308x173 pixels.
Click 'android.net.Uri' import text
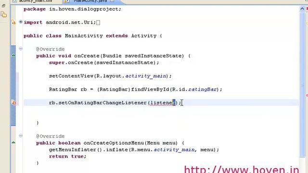click(x=69, y=23)
